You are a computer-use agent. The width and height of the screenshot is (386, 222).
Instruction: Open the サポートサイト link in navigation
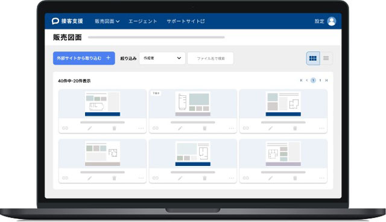pos(186,21)
